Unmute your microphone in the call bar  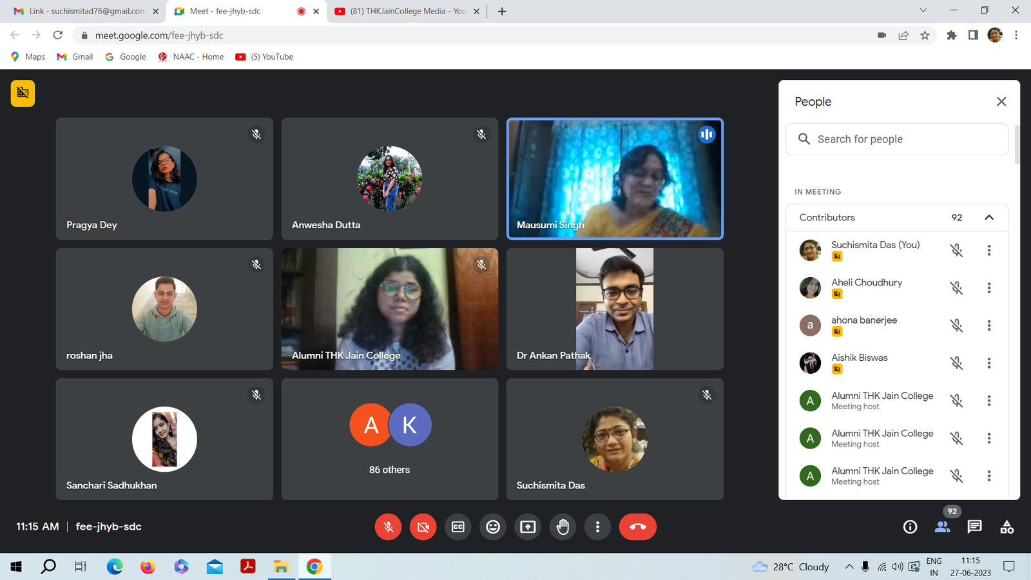point(388,527)
